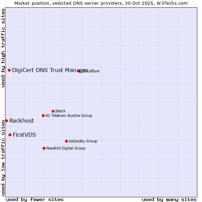Click the red marker for DigiCert DNS Trust Manager
Viewport: 202px width, 202px height.
pyautogui.click(x=9, y=70)
